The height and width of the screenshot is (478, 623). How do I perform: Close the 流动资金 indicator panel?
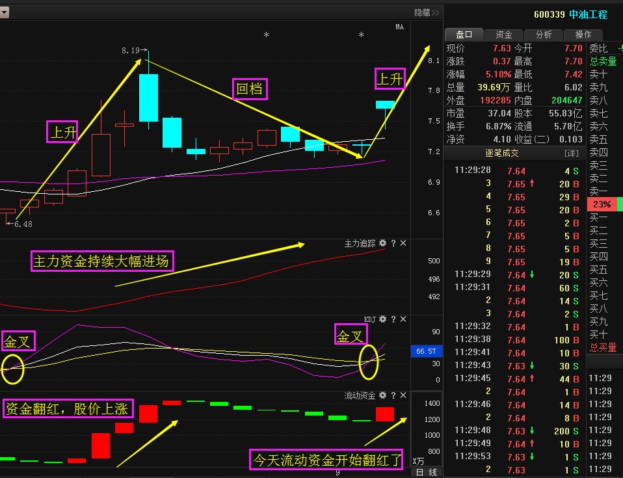[403, 395]
